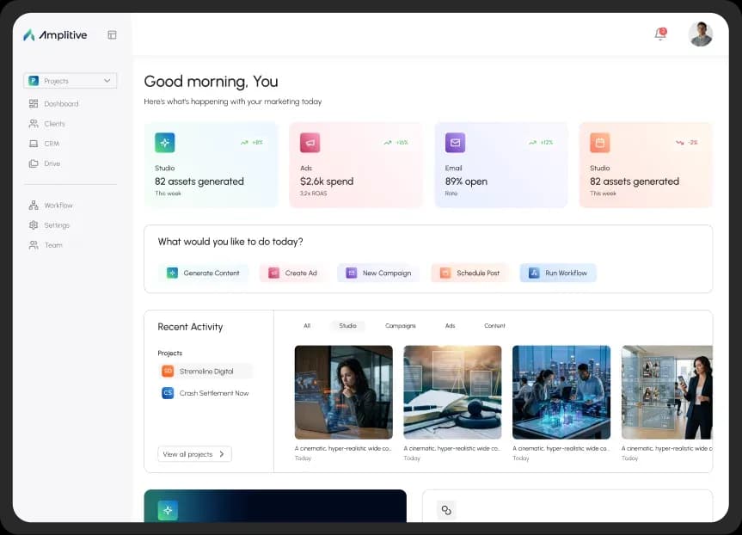
Task: Click the Run Workflow button
Action: click(x=558, y=273)
